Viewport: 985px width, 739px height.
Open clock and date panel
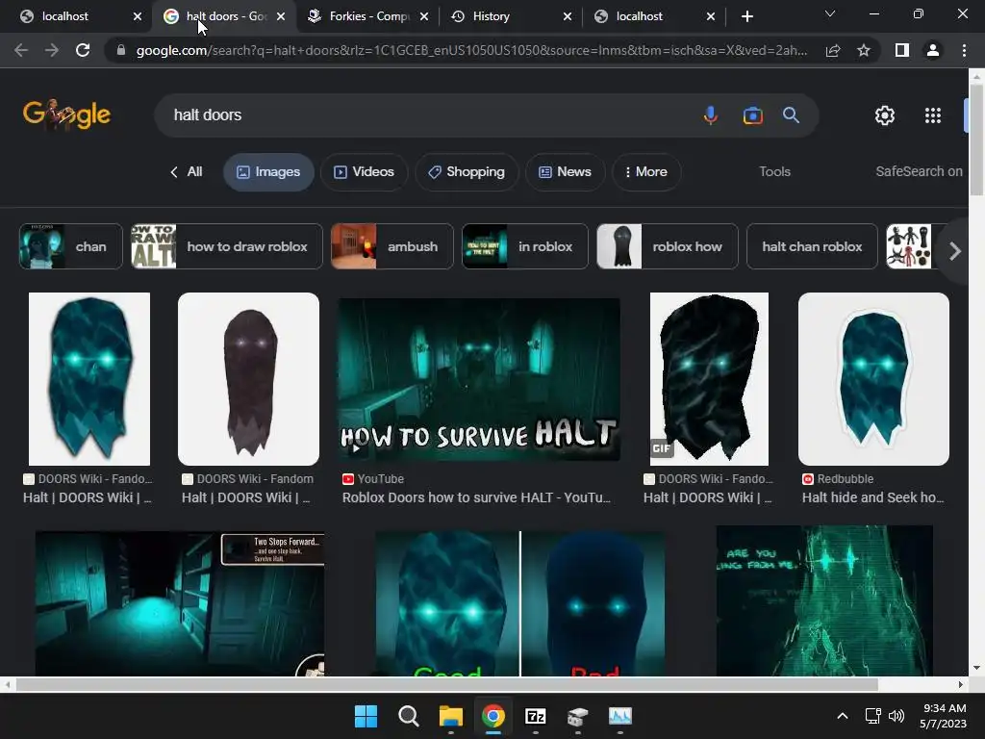pyautogui.click(x=943, y=716)
